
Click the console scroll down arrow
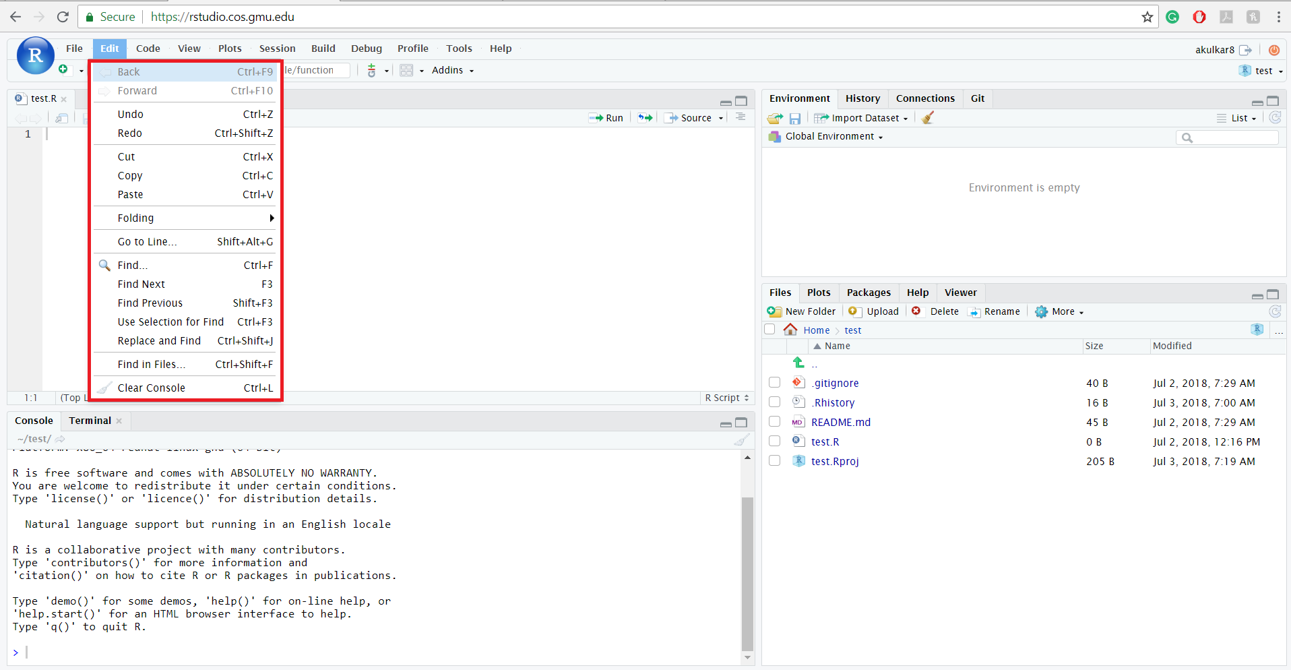point(747,657)
